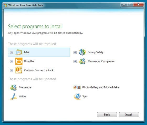Select the 'Bing Bar' label
147x125 pixels.
pyautogui.click(x=29, y=61)
